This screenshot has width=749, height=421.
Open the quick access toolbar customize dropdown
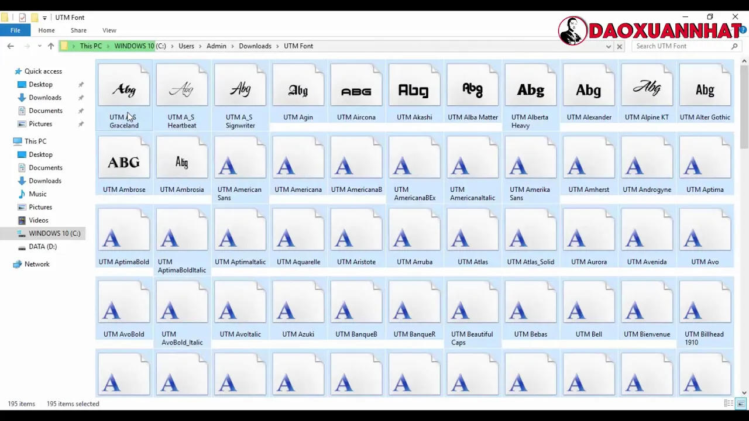[44, 18]
